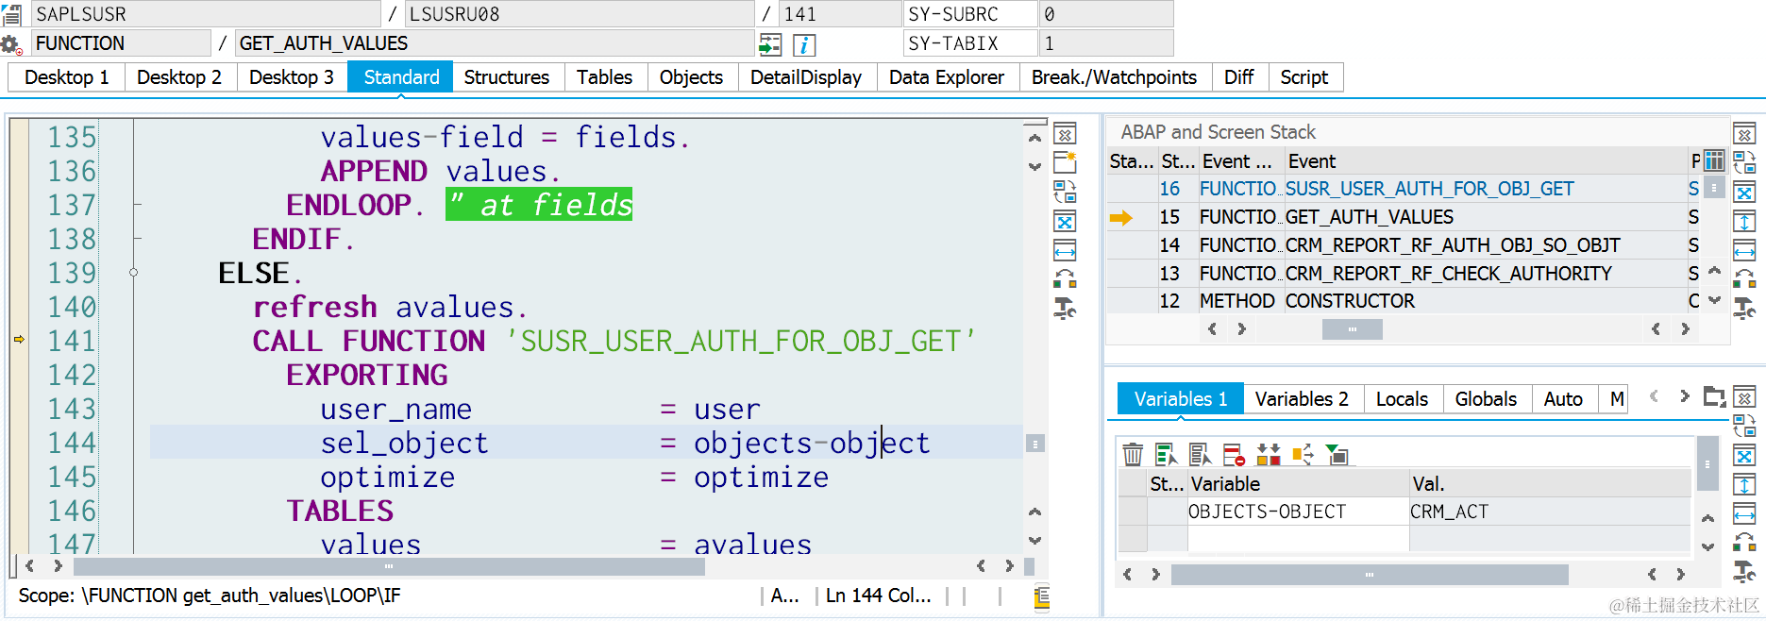Swap the ABAP stack tool

click(x=1744, y=162)
